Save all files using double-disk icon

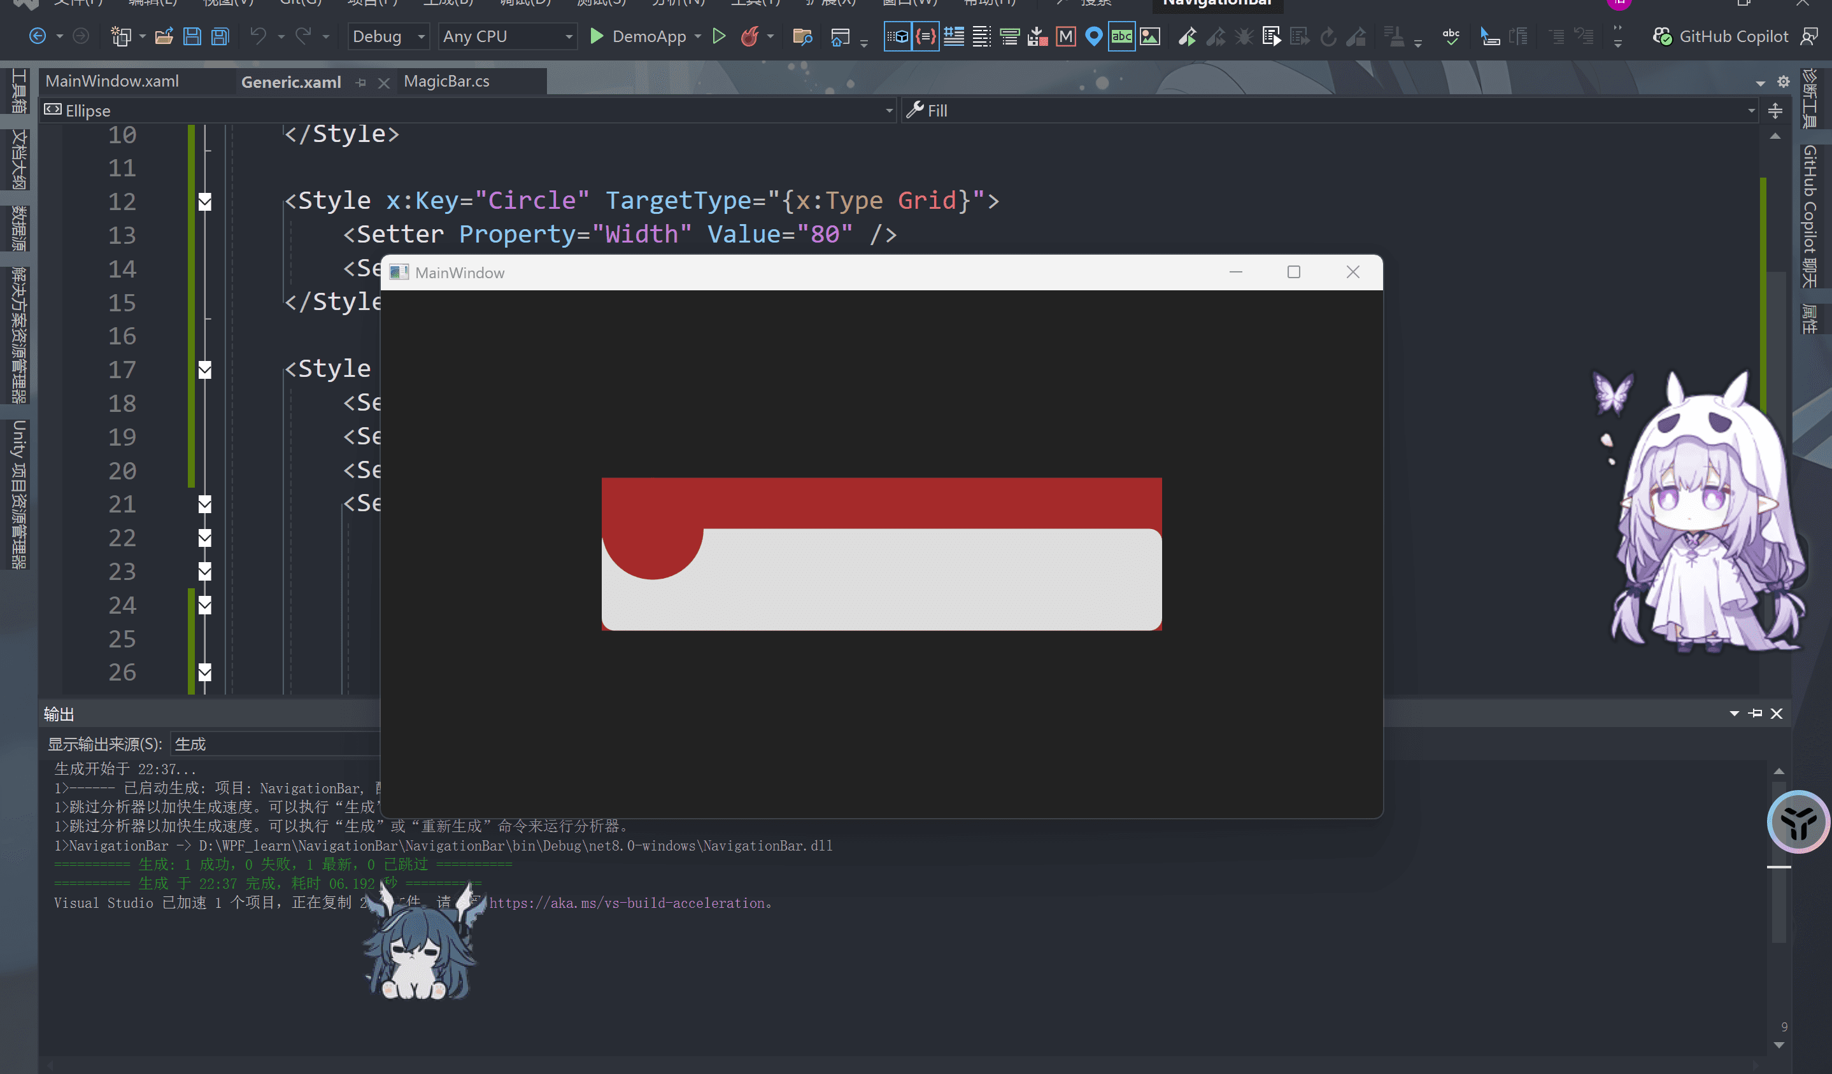tap(220, 36)
